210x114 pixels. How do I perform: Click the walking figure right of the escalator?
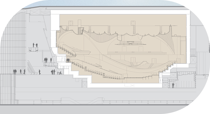(x=40, y=72)
